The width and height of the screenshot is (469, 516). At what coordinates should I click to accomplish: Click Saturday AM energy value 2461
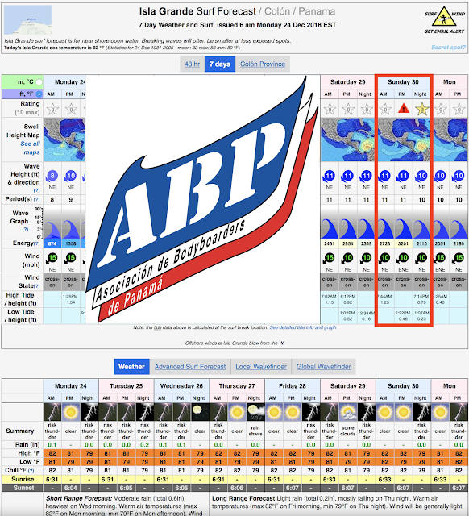click(x=330, y=243)
